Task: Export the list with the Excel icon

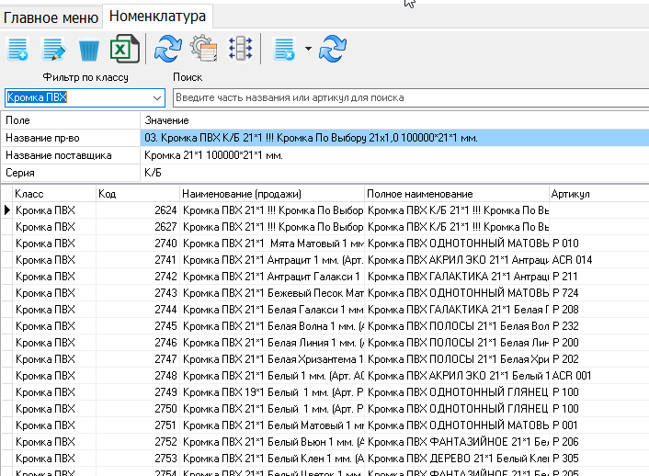Action: pyautogui.click(x=124, y=50)
